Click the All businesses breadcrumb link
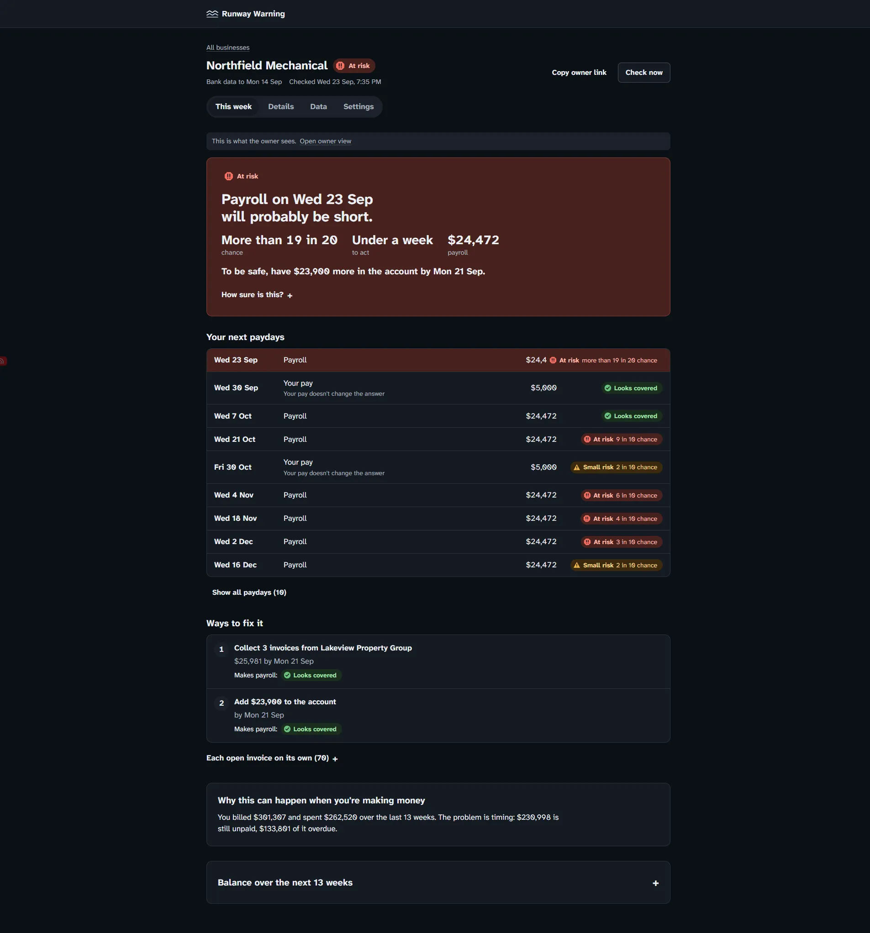 coord(228,47)
